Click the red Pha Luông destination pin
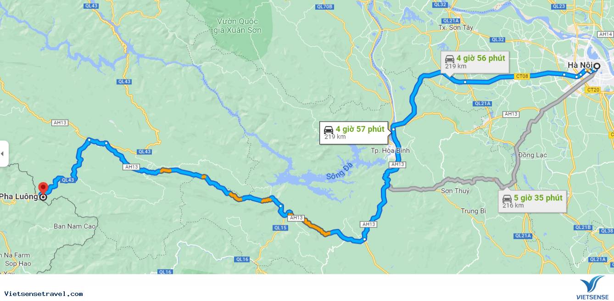The height and width of the screenshot is (301, 614). click(43, 188)
